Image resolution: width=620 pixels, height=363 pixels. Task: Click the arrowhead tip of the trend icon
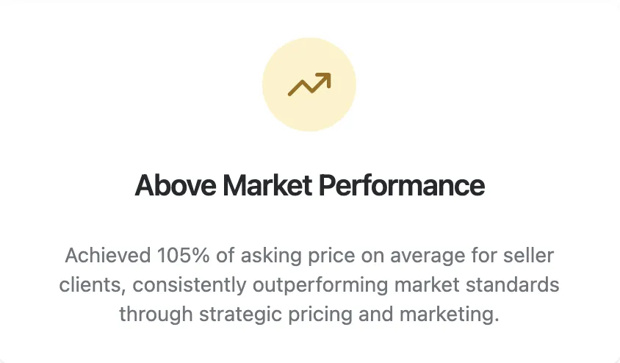click(328, 76)
